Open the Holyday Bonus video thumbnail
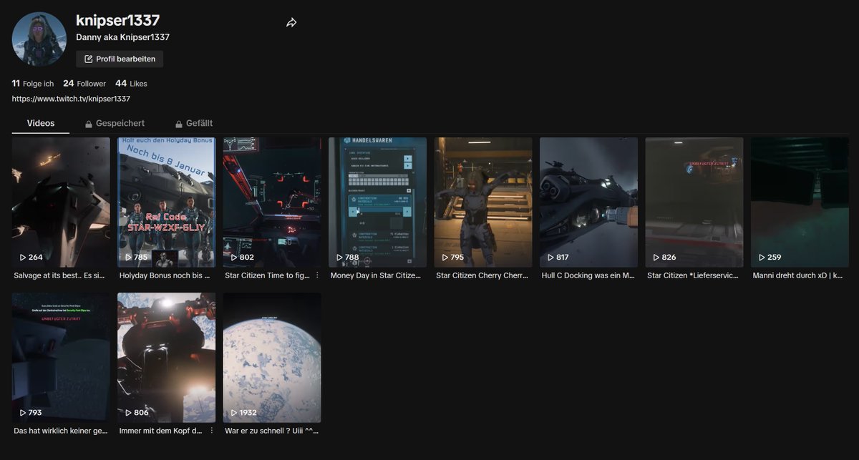 coord(166,202)
